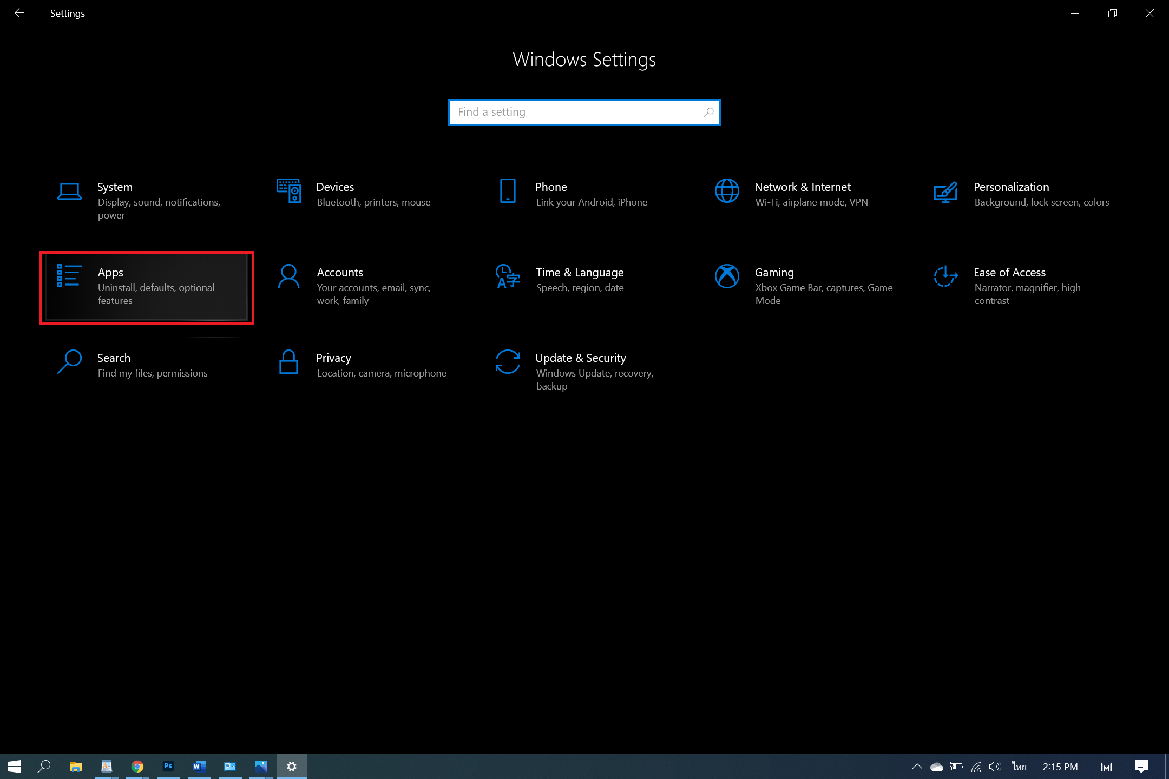This screenshot has height=779, width=1169.
Task: Show hidden system tray icons chevron
Action: coord(917,767)
